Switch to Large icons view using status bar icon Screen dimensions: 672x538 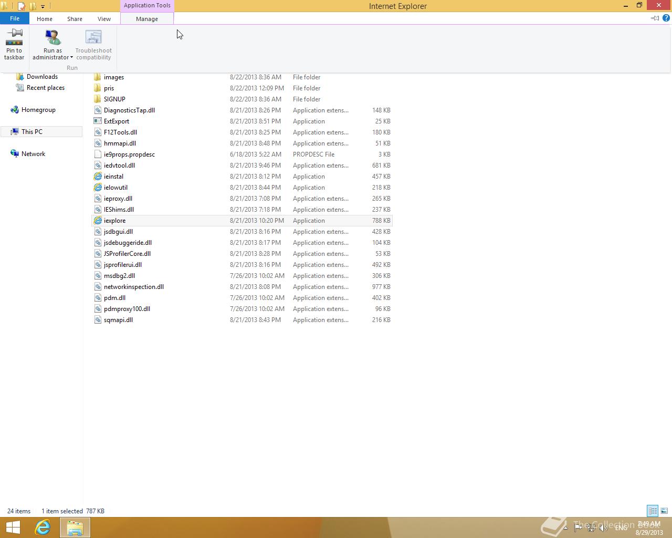pos(664,511)
